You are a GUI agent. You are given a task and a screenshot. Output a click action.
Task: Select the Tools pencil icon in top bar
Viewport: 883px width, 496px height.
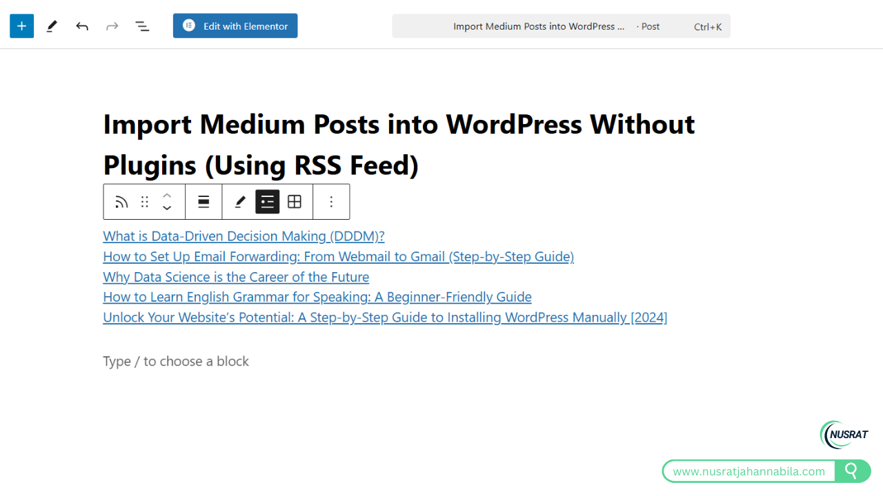(52, 26)
